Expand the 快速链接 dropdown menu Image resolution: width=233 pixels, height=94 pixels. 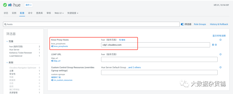[x=73, y=13]
